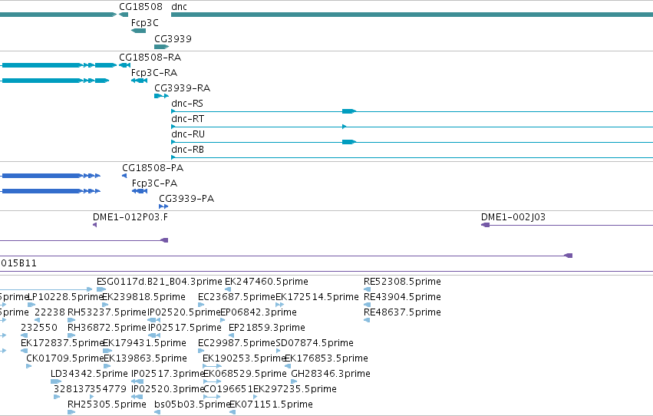Click the Fcp3C-RA transcript label
The width and height of the screenshot is (653, 416).
(x=154, y=73)
